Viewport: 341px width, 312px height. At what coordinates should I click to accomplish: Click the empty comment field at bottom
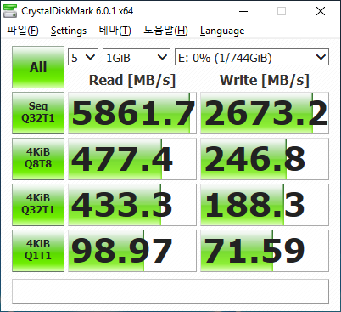(x=170, y=292)
